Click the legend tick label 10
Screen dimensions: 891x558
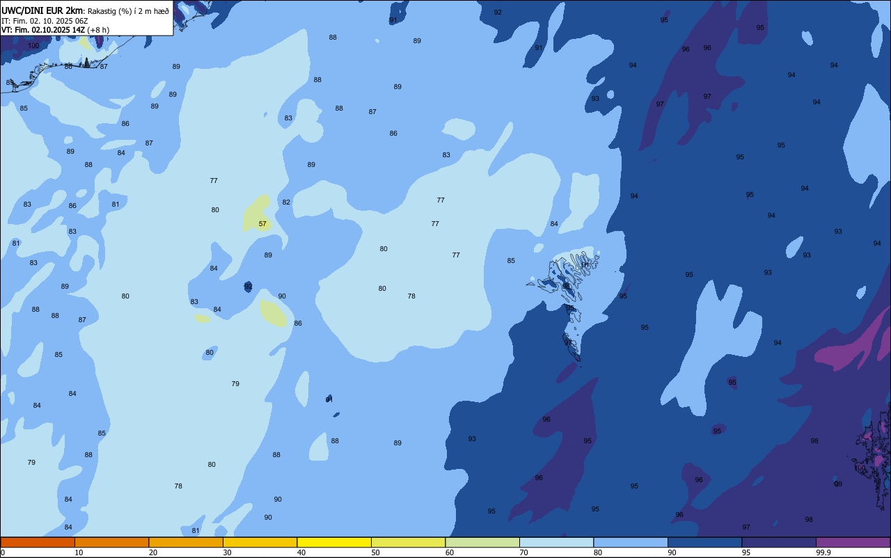[x=79, y=552]
